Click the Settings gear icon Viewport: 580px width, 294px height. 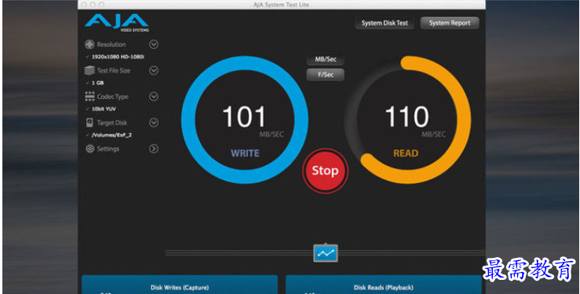click(89, 148)
